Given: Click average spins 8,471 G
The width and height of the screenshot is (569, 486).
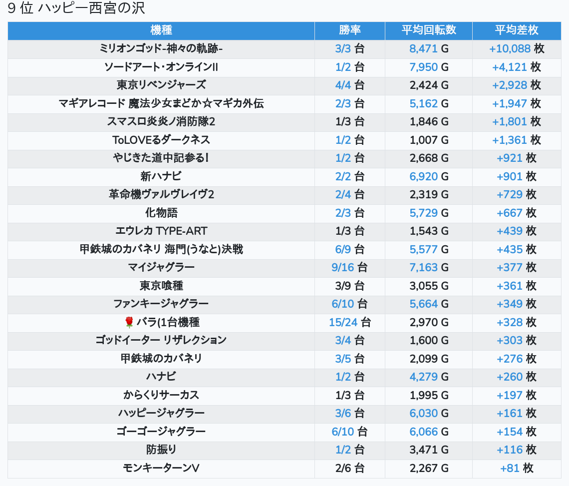Looking at the screenshot, I should [429, 48].
